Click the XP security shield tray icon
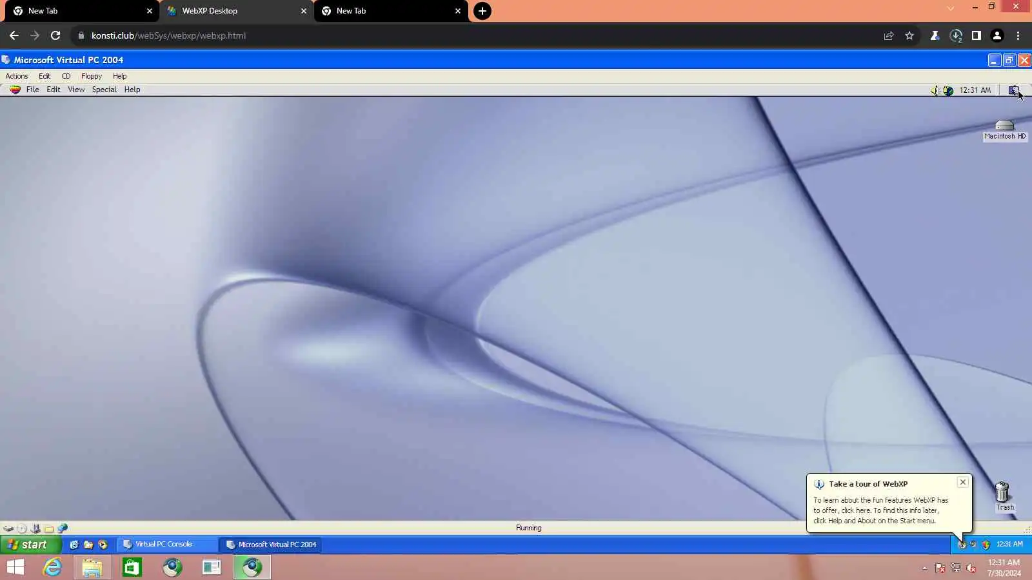 (986, 545)
